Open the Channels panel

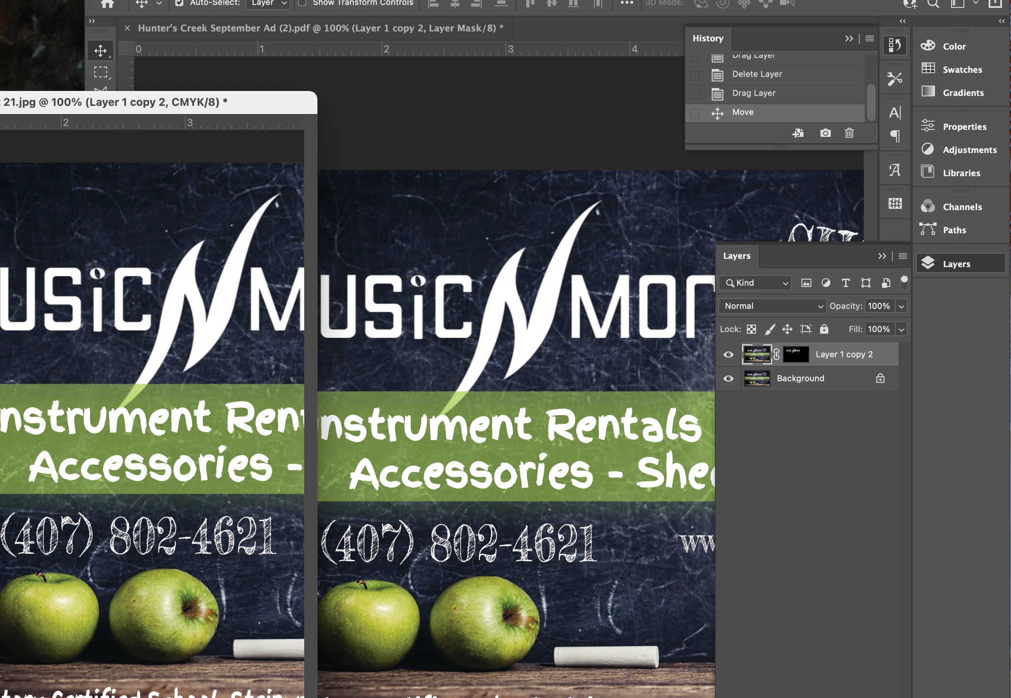pos(962,207)
